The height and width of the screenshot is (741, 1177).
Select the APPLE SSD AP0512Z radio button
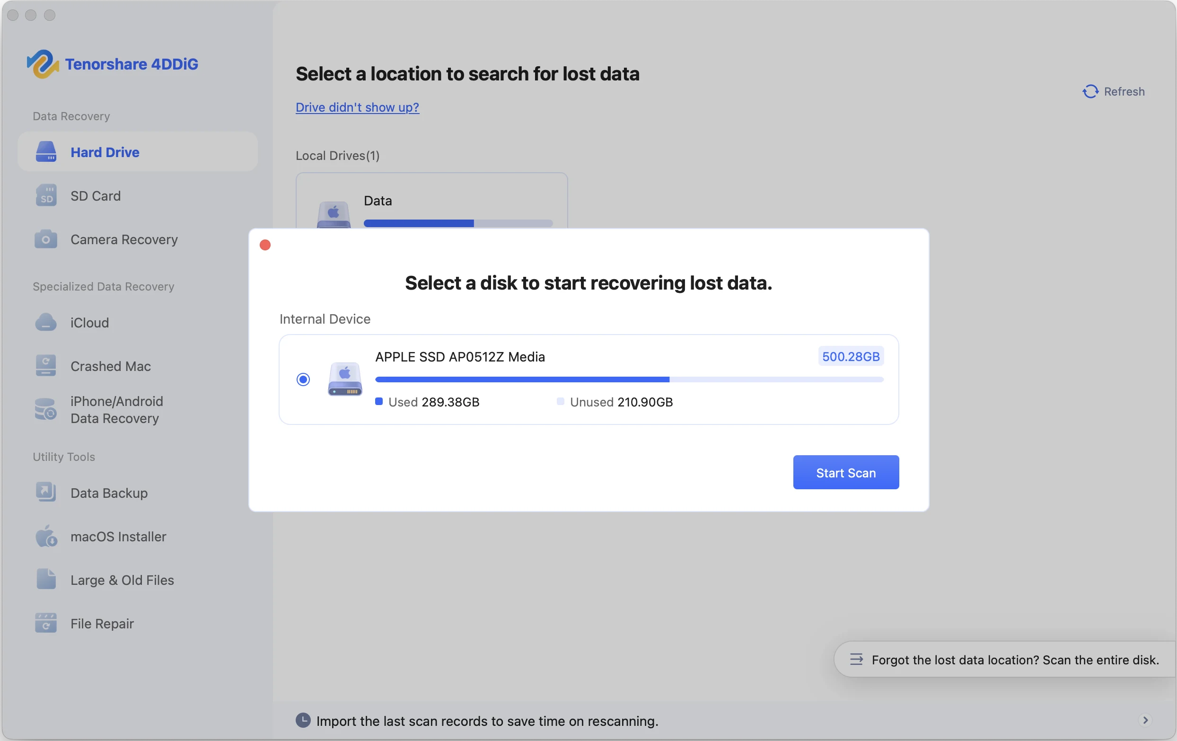pyautogui.click(x=303, y=379)
